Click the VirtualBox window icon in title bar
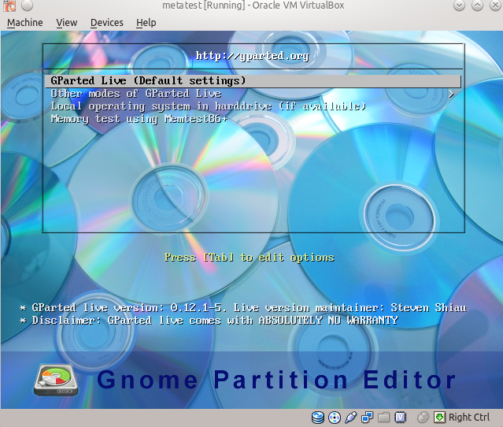The image size is (503, 427). (9, 6)
